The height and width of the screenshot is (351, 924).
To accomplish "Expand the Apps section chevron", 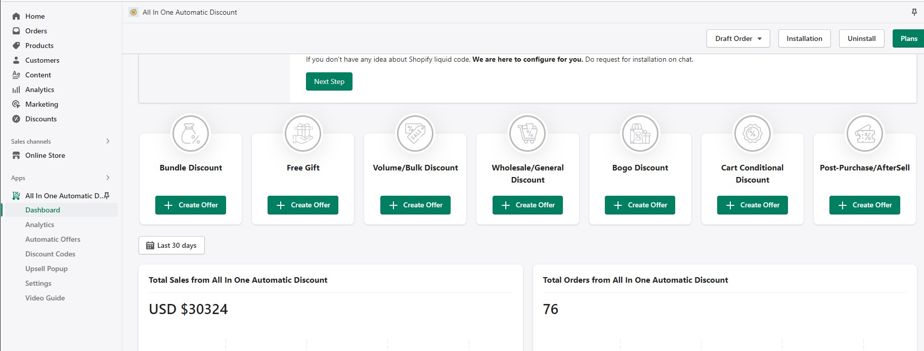I will [108, 178].
